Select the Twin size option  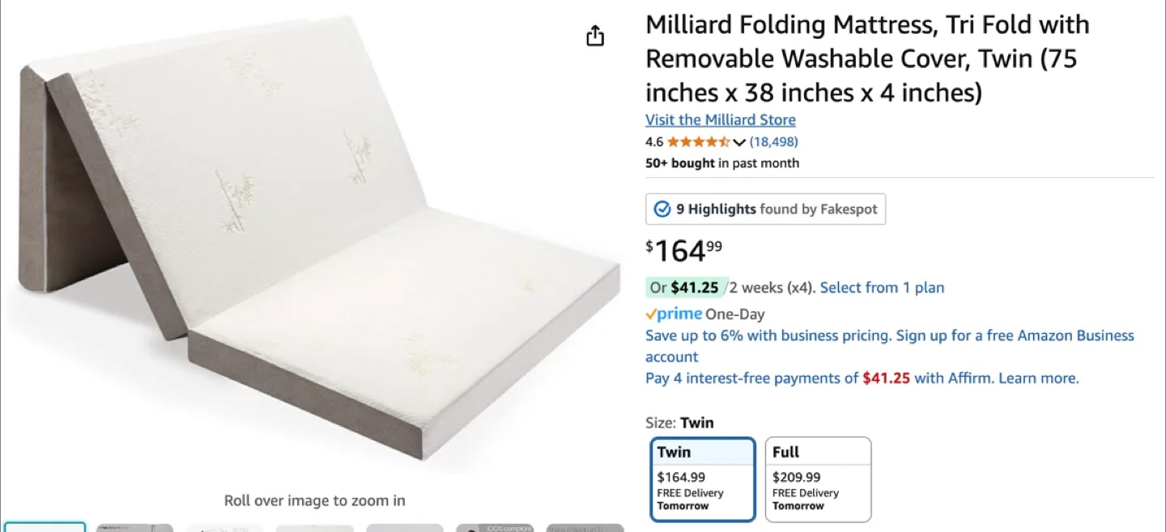point(702,479)
